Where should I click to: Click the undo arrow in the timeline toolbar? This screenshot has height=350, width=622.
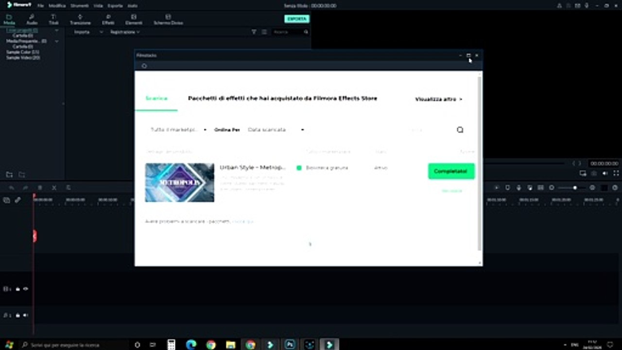click(12, 188)
